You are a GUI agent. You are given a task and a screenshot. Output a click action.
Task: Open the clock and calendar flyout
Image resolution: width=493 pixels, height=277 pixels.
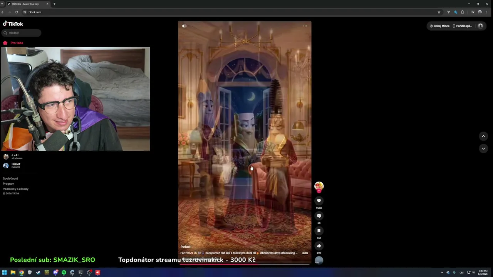pos(483,272)
